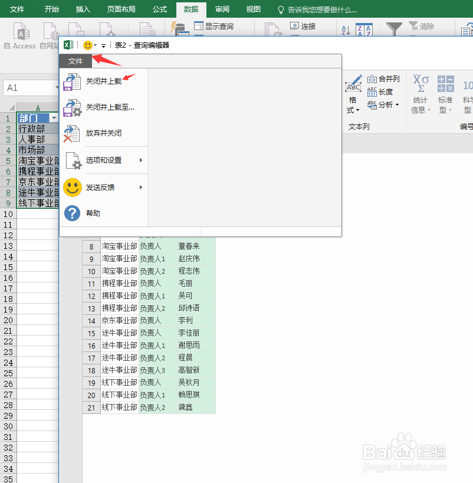
Task: Choose 放弃并关闭 menu entry
Action: (104, 133)
